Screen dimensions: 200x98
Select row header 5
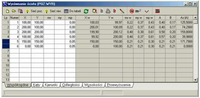[x=6, y=41]
